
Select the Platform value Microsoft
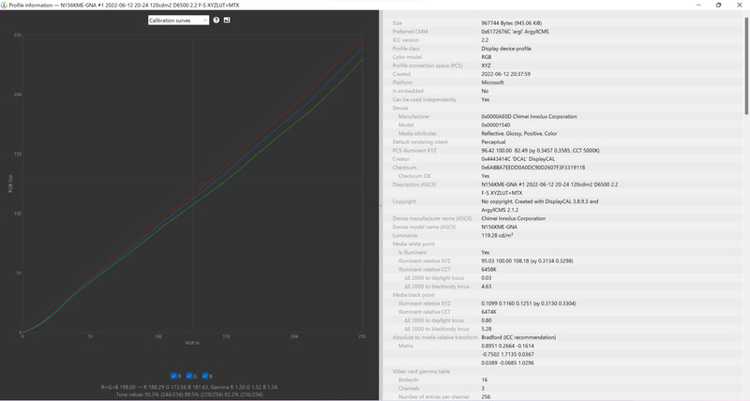(x=493, y=82)
